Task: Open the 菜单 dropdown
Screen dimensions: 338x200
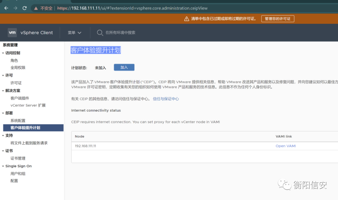Action: click(x=74, y=33)
